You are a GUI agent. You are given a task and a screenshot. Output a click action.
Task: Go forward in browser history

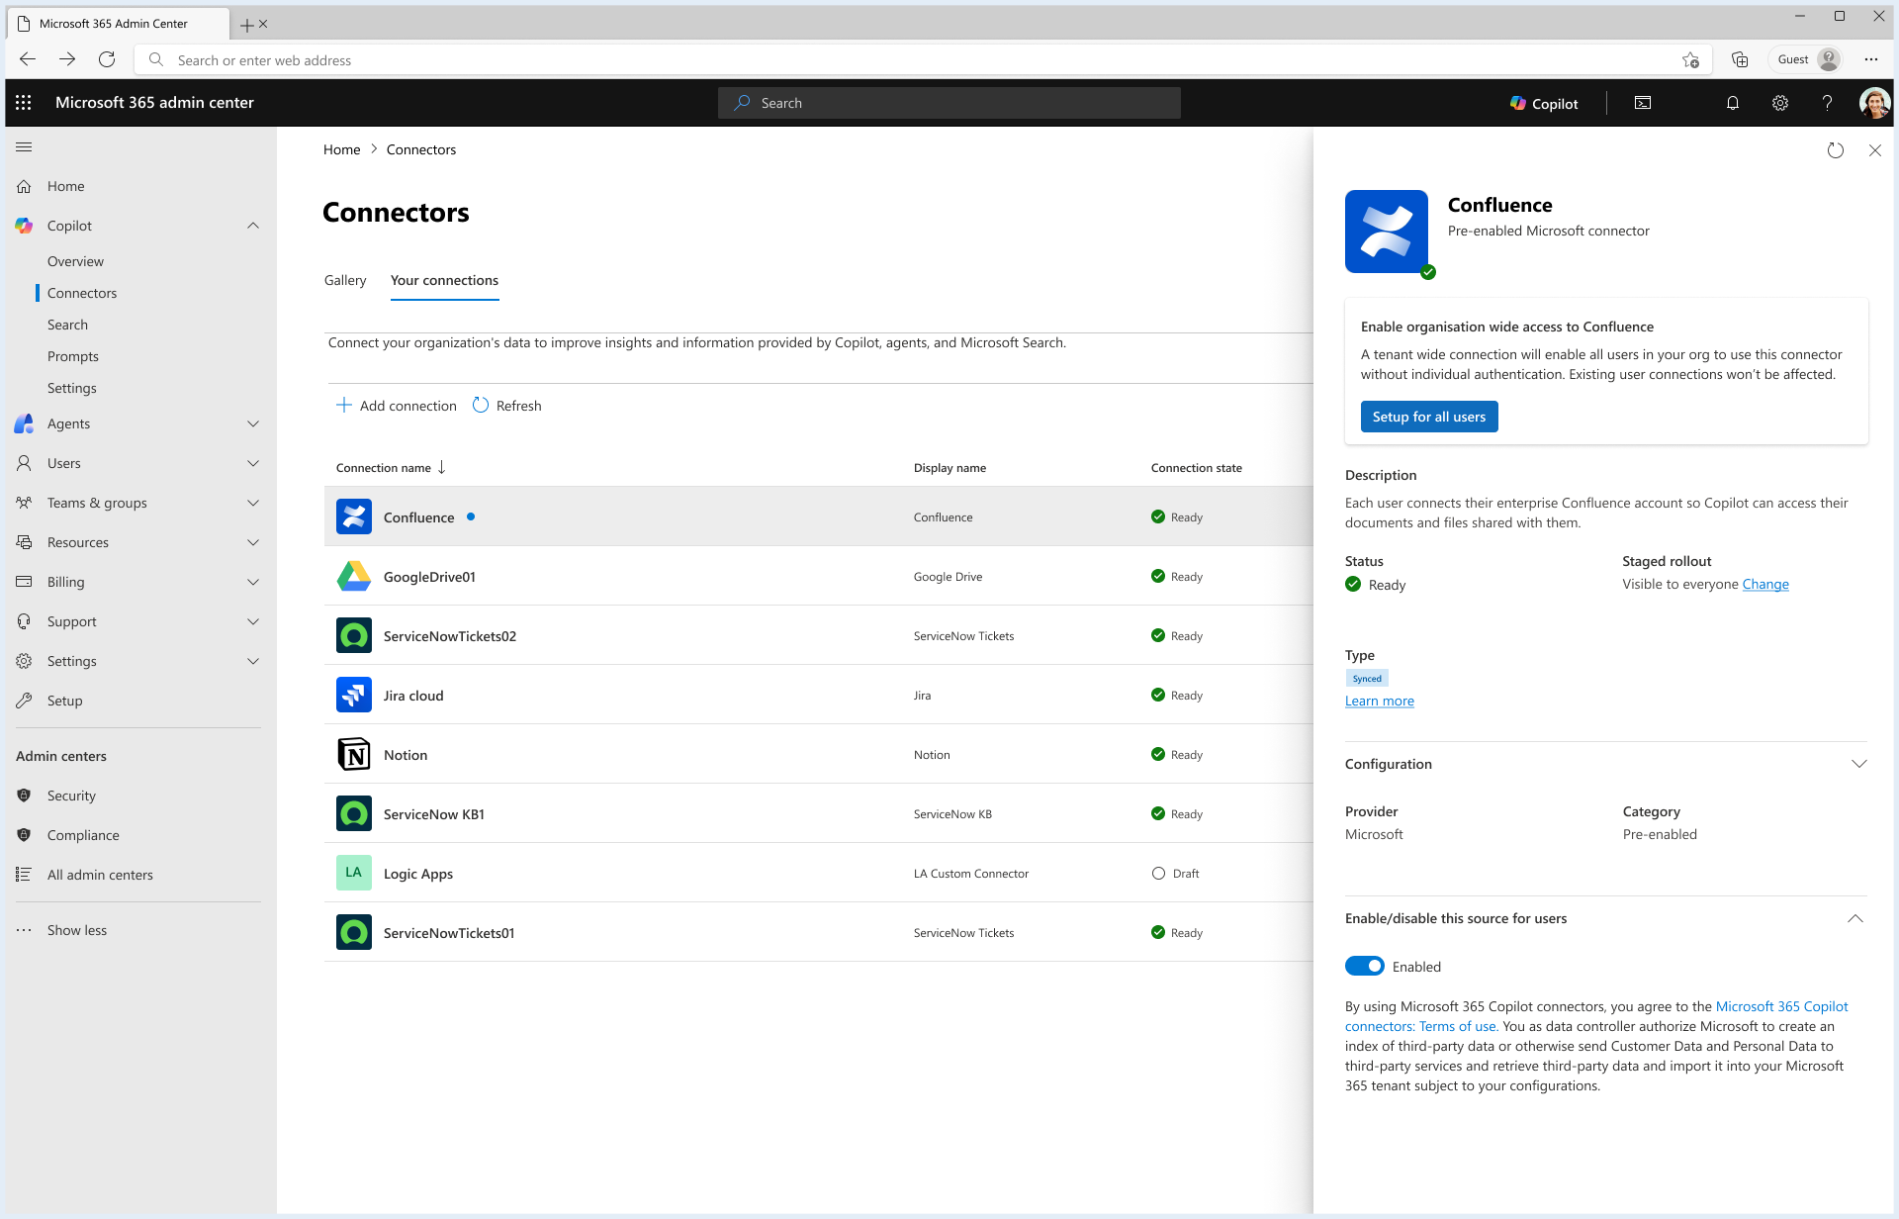67,59
